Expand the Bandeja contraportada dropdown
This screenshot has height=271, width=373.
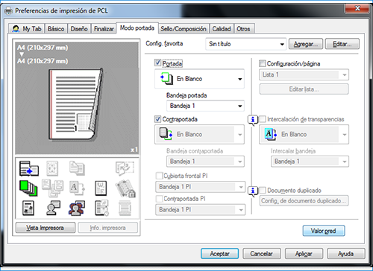(205, 162)
